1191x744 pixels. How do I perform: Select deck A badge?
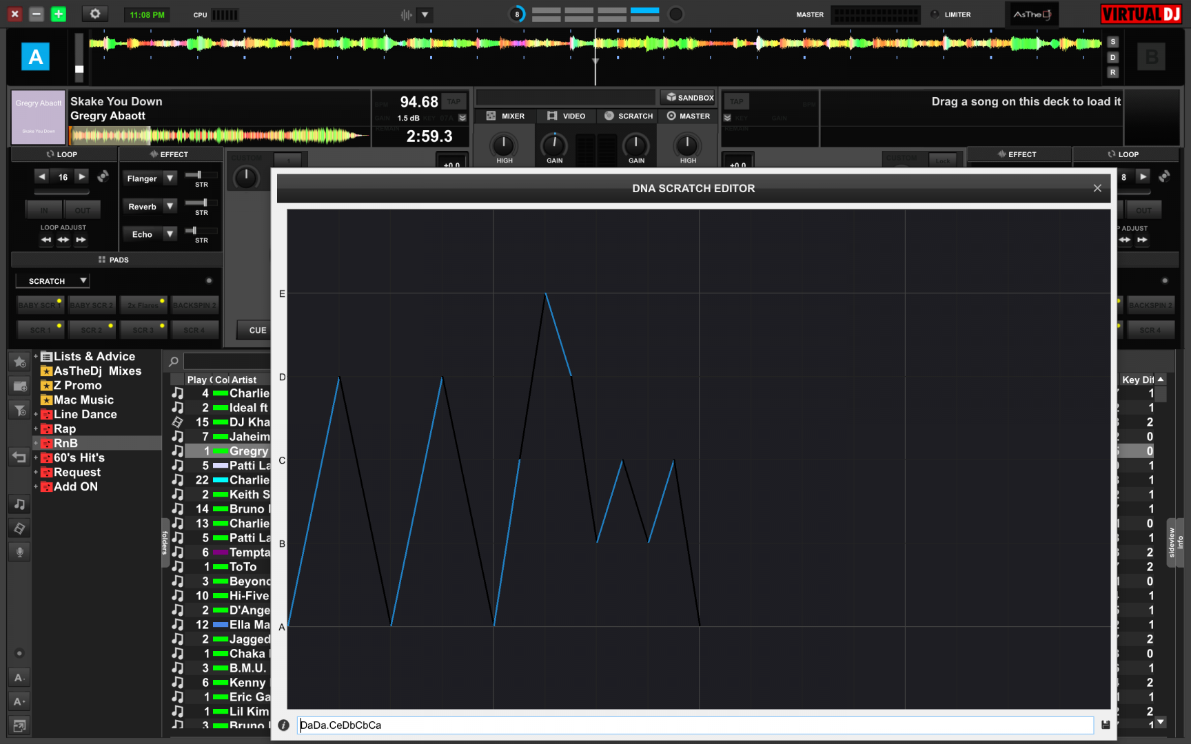[x=35, y=56]
